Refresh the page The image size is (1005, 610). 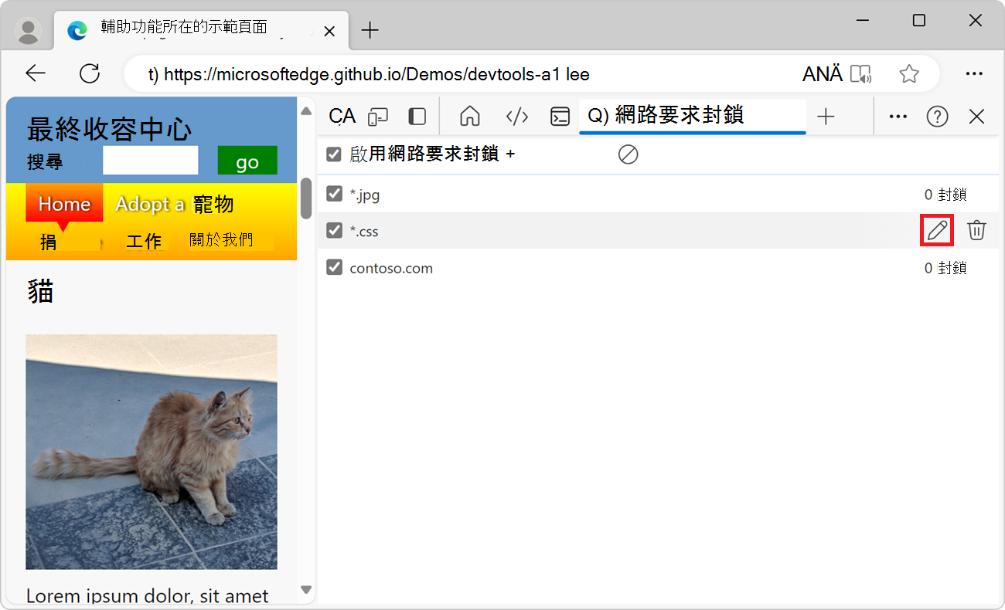click(x=90, y=73)
